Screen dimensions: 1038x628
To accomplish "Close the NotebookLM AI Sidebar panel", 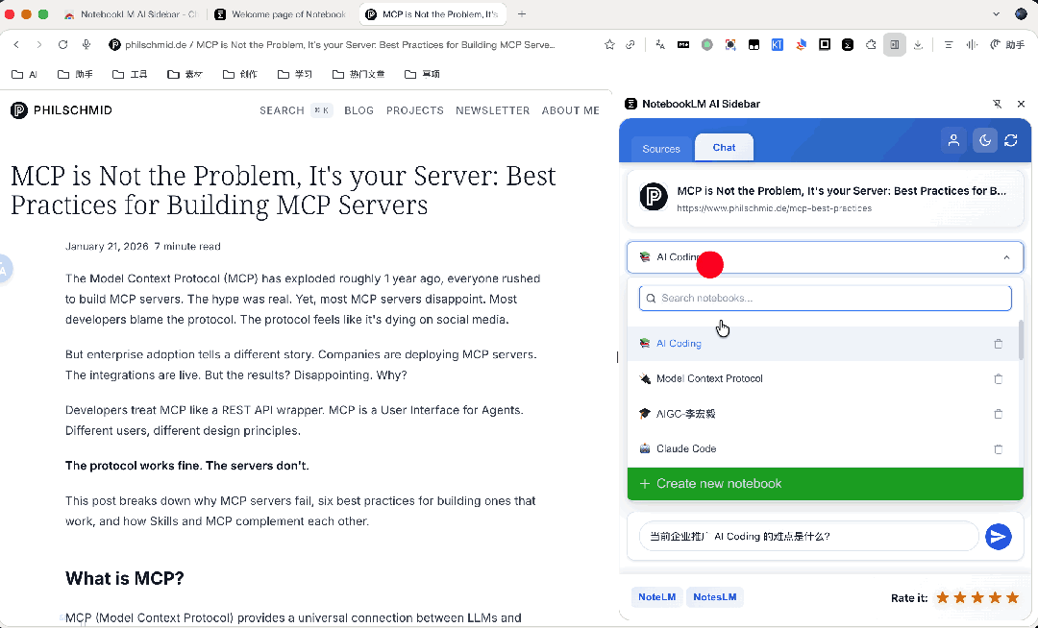I will (1021, 104).
